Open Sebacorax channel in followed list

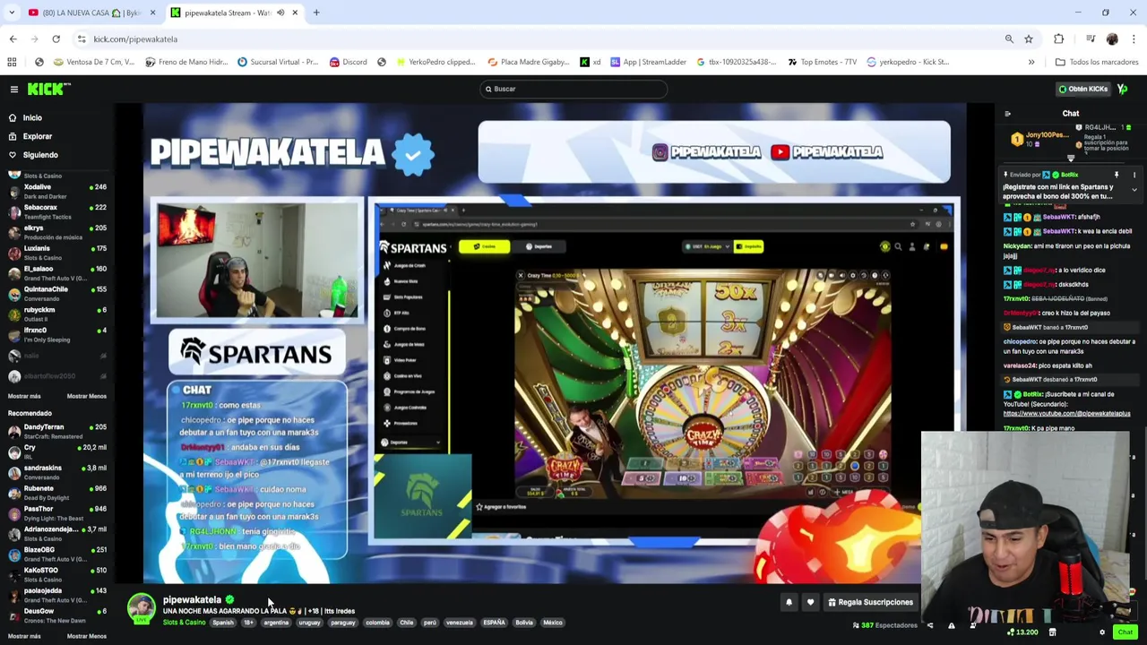56,211
